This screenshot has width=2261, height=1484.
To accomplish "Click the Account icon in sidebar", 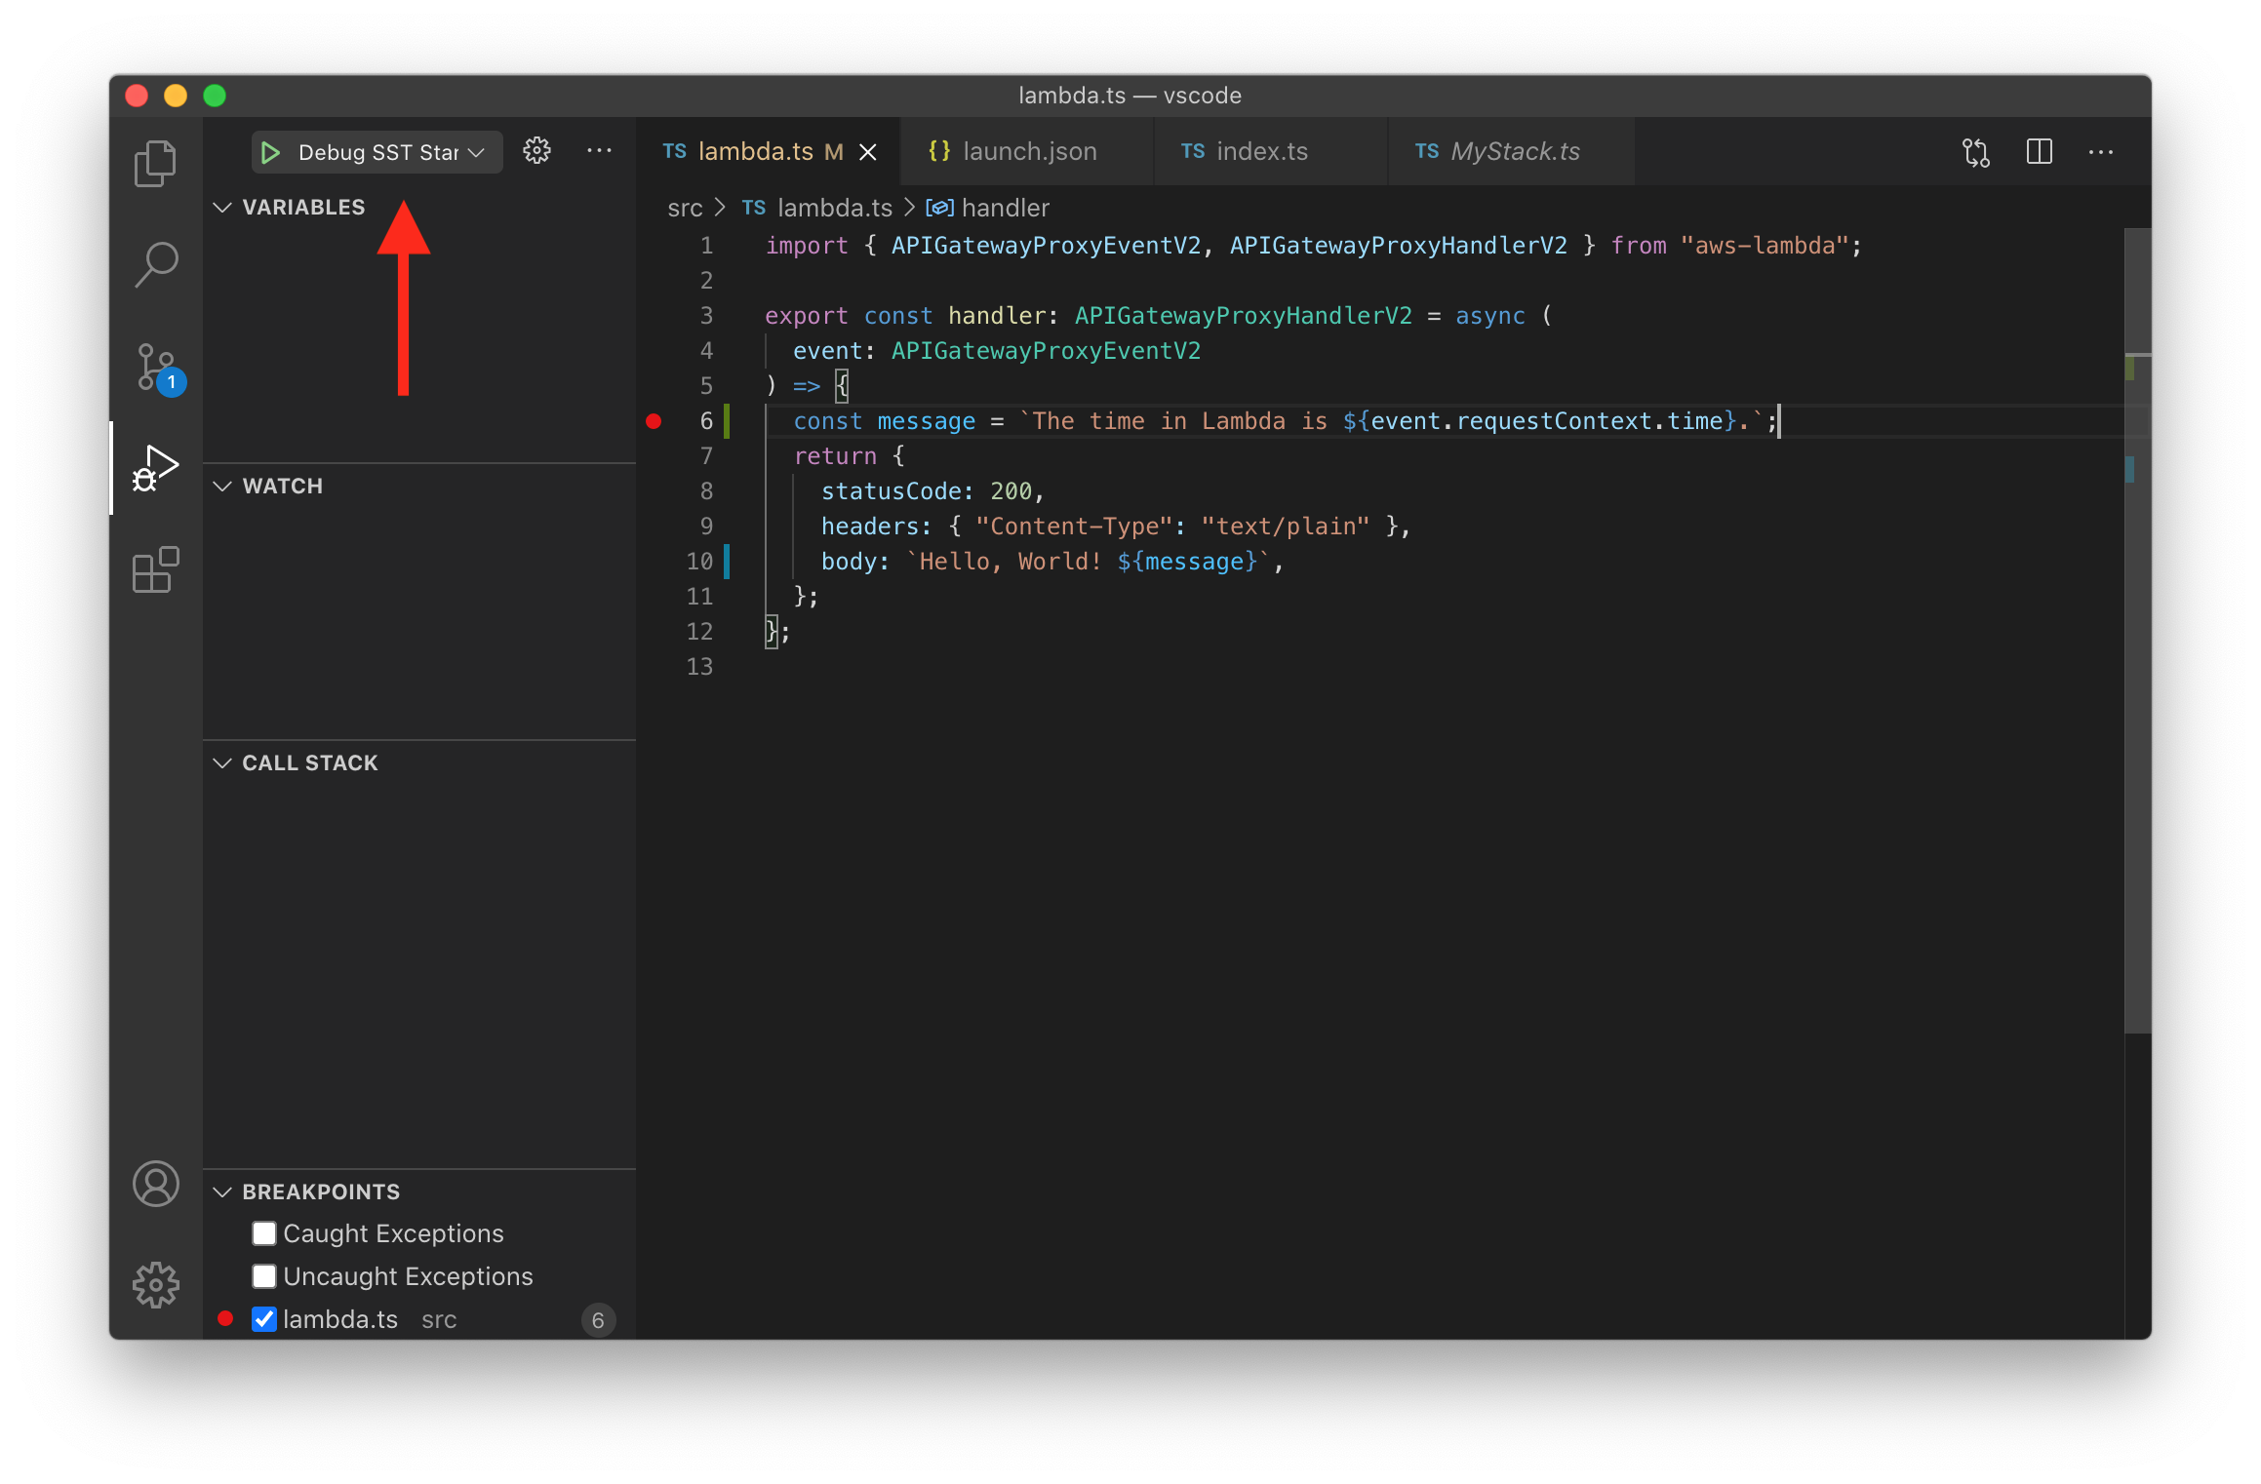I will [x=156, y=1183].
